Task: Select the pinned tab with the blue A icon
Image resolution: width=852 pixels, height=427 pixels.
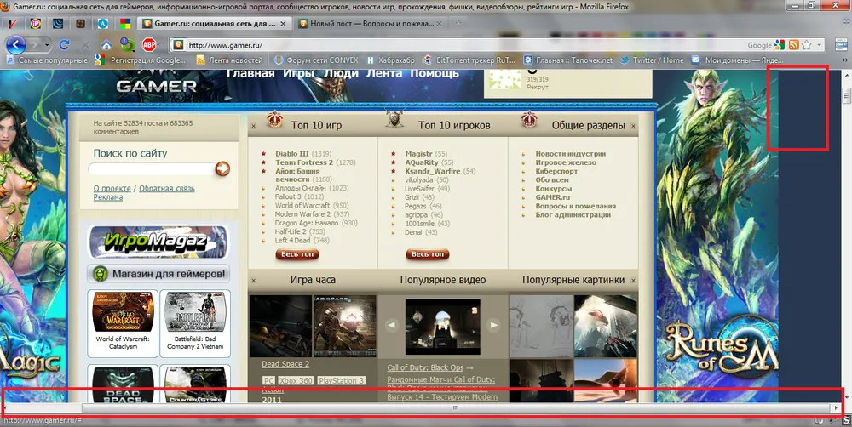Action: (x=103, y=23)
